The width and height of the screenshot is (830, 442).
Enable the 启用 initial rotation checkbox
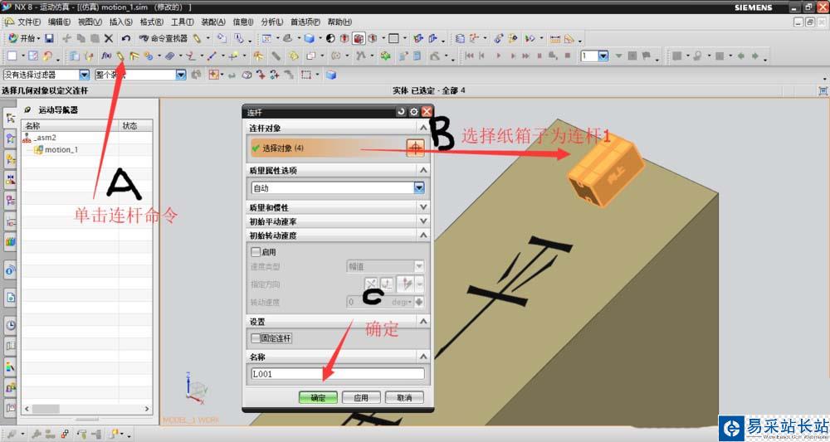tap(256, 252)
